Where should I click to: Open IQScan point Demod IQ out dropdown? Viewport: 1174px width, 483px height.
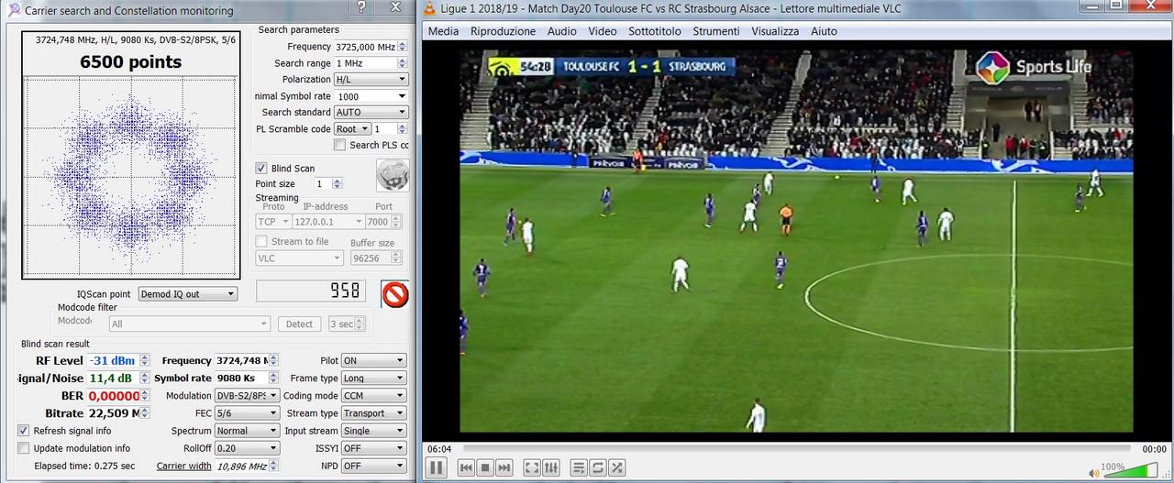(187, 294)
